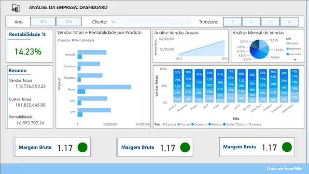This screenshot has width=309, height=174.
Task: Select the dezembro legend entry
Action: [x=294, y=48]
